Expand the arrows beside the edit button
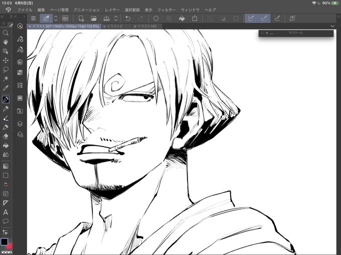 click(x=56, y=18)
